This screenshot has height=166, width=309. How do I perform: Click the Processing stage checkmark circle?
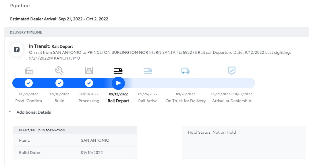[89, 83]
